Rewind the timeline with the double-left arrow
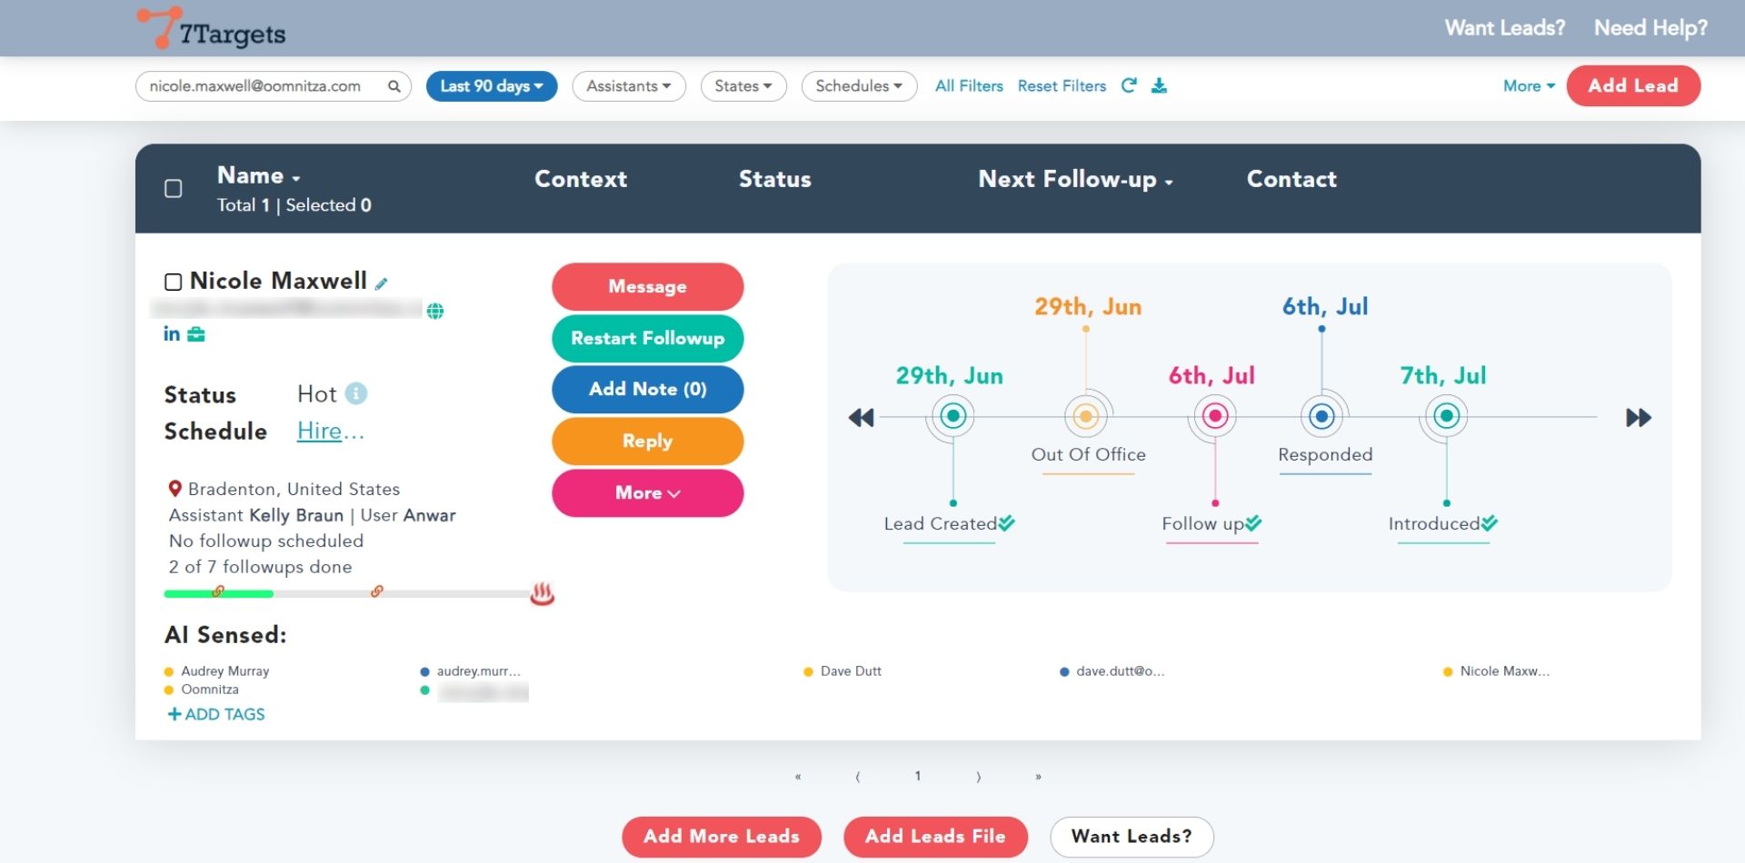The width and height of the screenshot is (1745, 863). (x=861, y=418)
